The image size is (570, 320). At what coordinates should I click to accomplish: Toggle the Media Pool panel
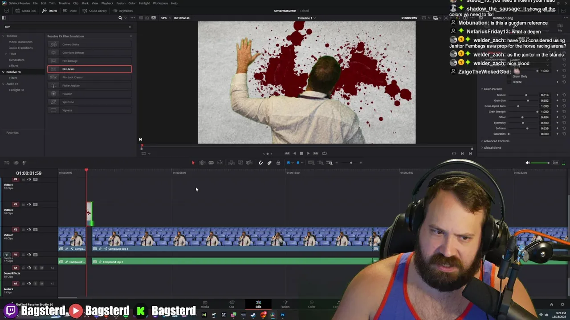tap(26, 11)
